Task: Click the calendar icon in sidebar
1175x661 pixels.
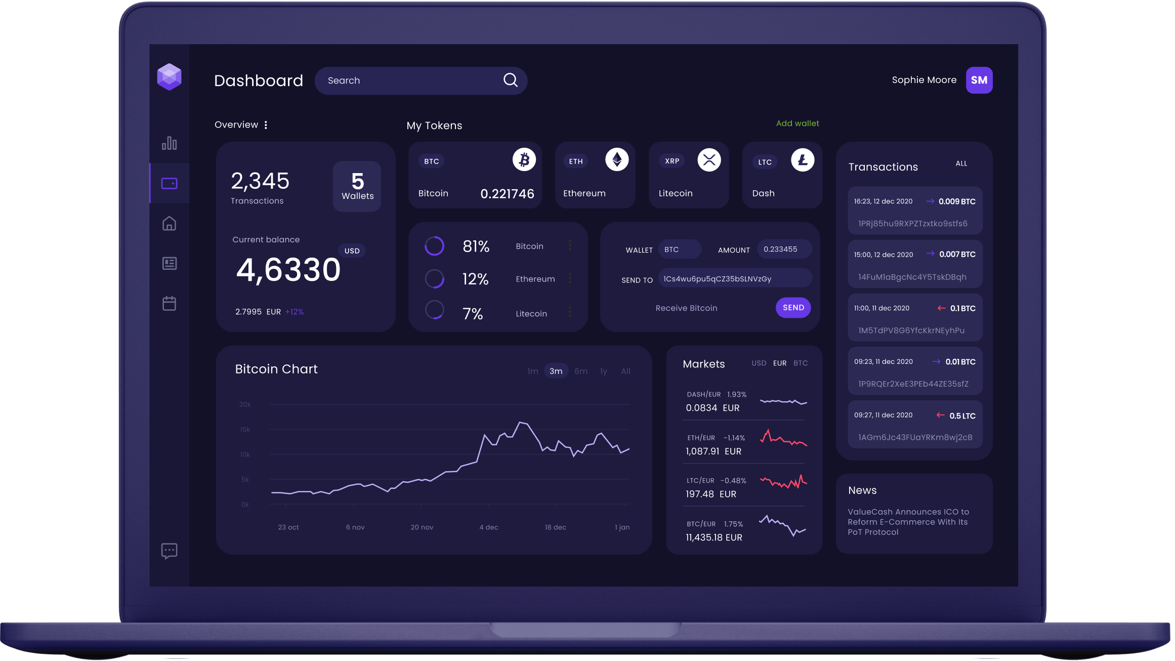Action: point(170,303)
